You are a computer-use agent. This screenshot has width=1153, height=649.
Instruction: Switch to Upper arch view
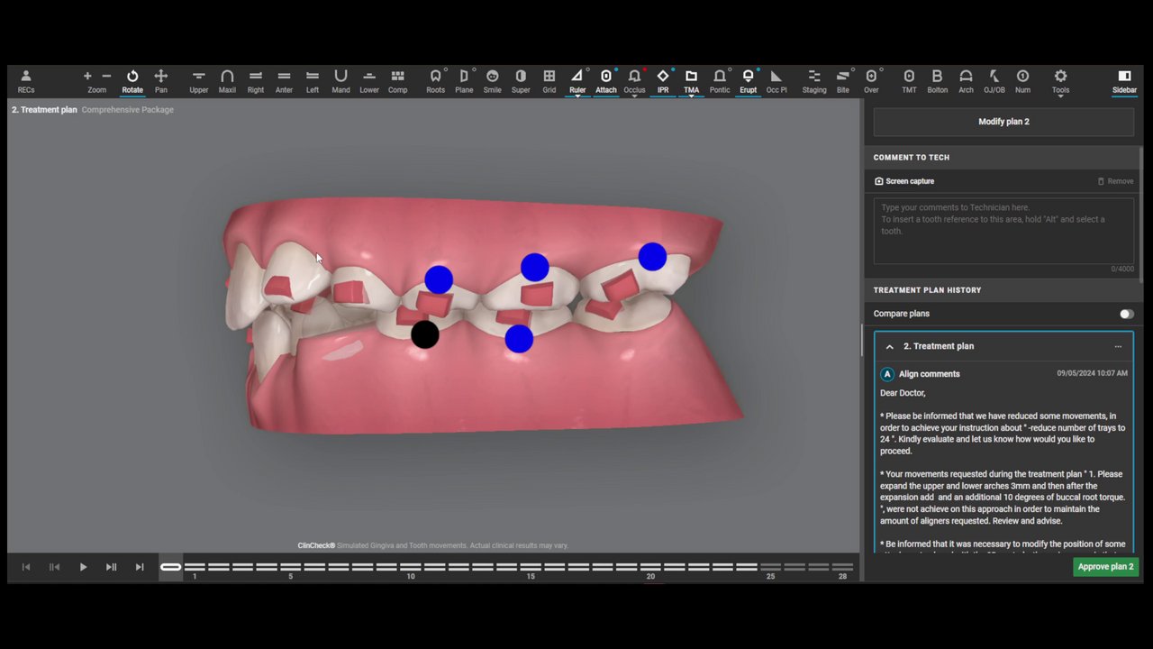[199, 81]
